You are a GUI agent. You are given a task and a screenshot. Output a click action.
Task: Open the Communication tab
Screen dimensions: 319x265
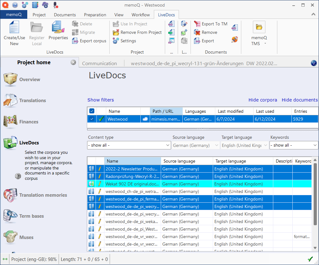[x=99, y=64]
